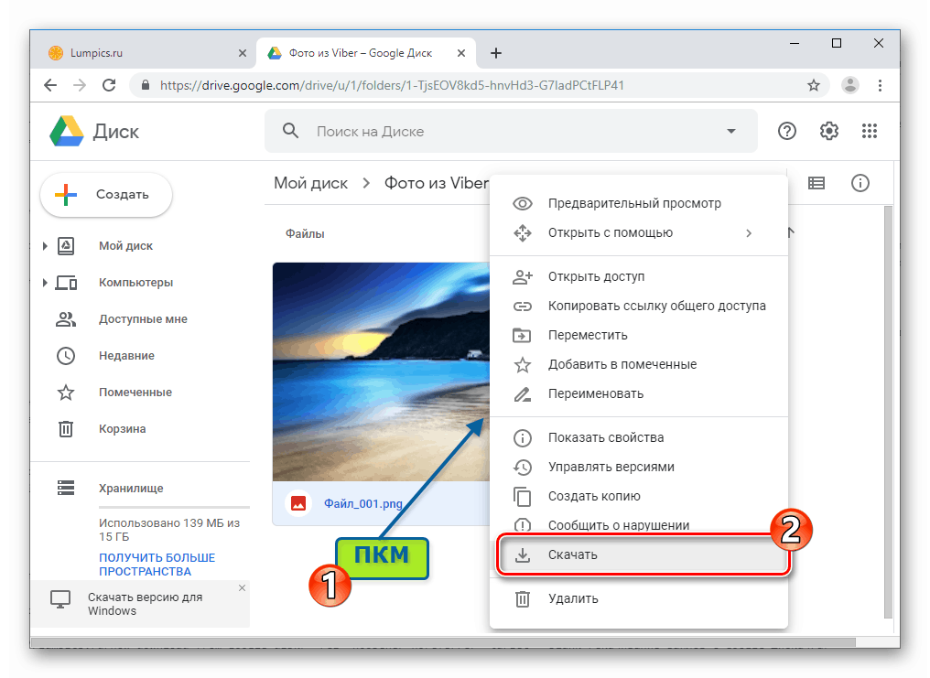Screen dimensions: 930x678
Task: Choose Добавить в помеченные menu item
Action: tap(639, 364)
